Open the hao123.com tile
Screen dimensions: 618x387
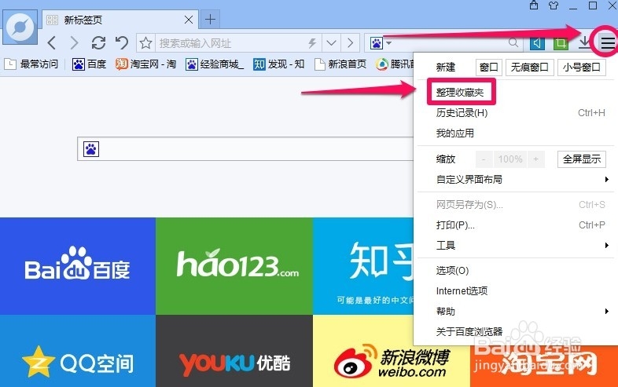[x=234, y=266]
